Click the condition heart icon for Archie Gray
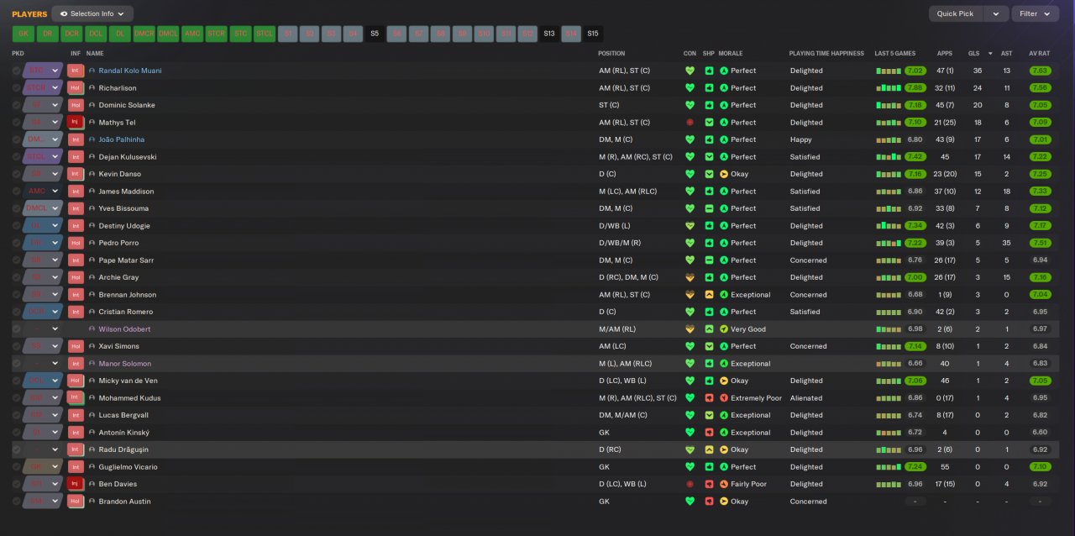This screenshot has width=1075, height=536. [690, 277]
